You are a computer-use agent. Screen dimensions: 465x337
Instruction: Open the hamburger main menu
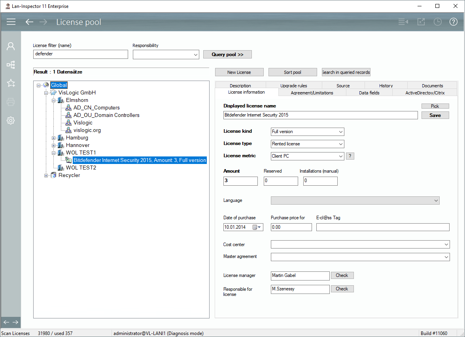point(11,22)
